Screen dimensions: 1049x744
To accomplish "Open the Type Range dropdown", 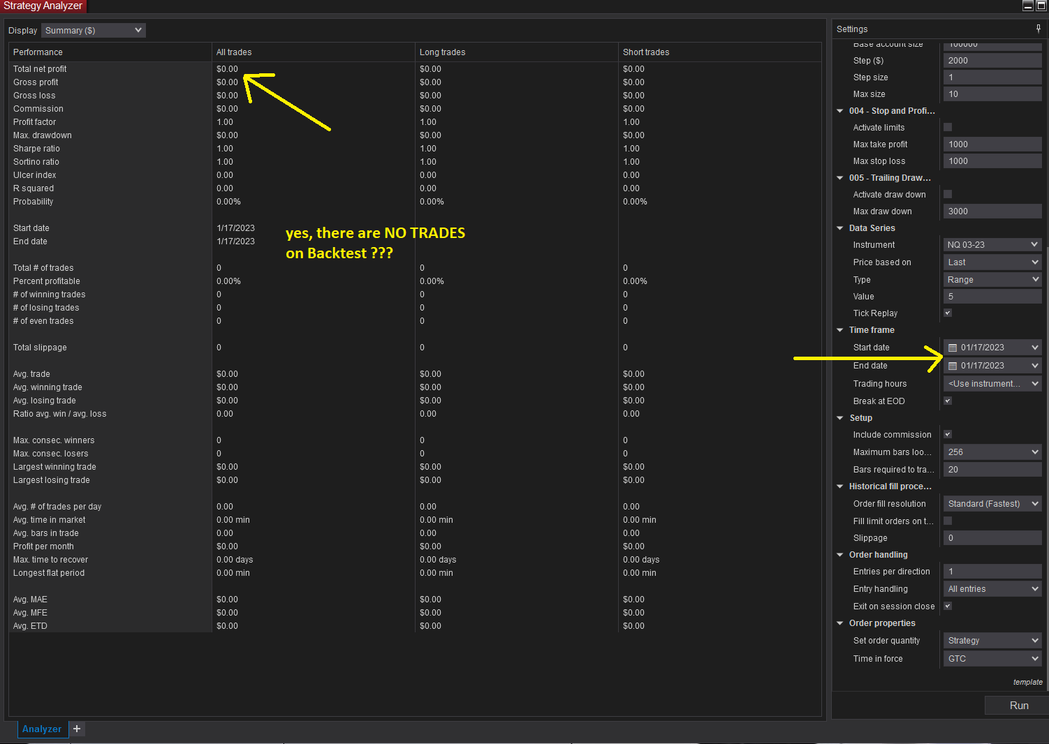I will point(992,279).
